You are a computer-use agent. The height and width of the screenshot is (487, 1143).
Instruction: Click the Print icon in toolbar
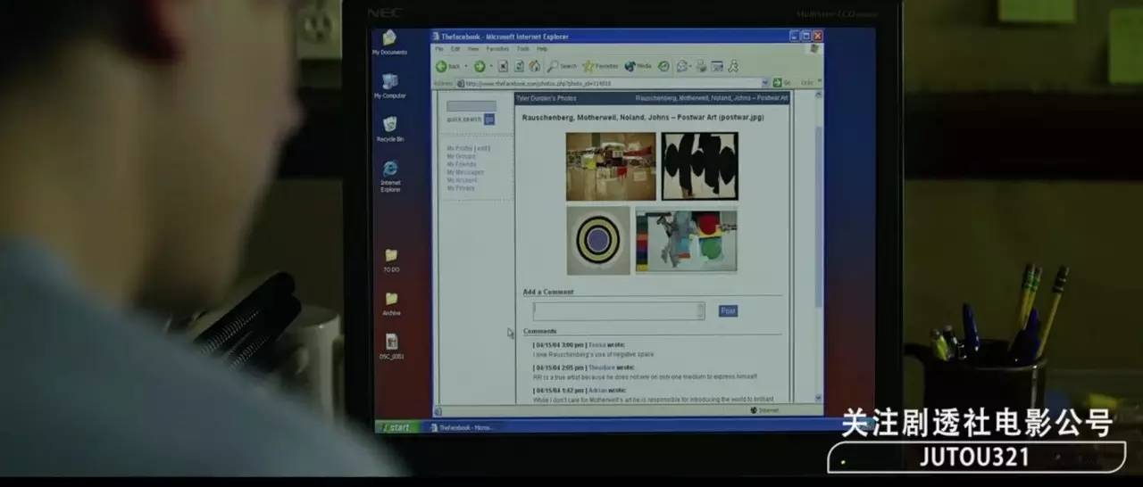click(701, 66)
